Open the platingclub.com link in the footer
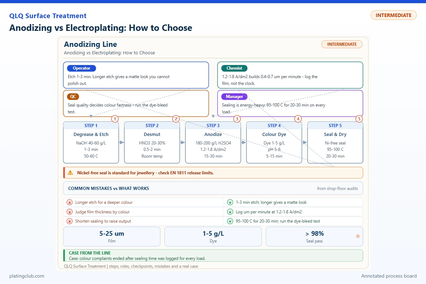The image size is (426, 284). coord(27,276)
